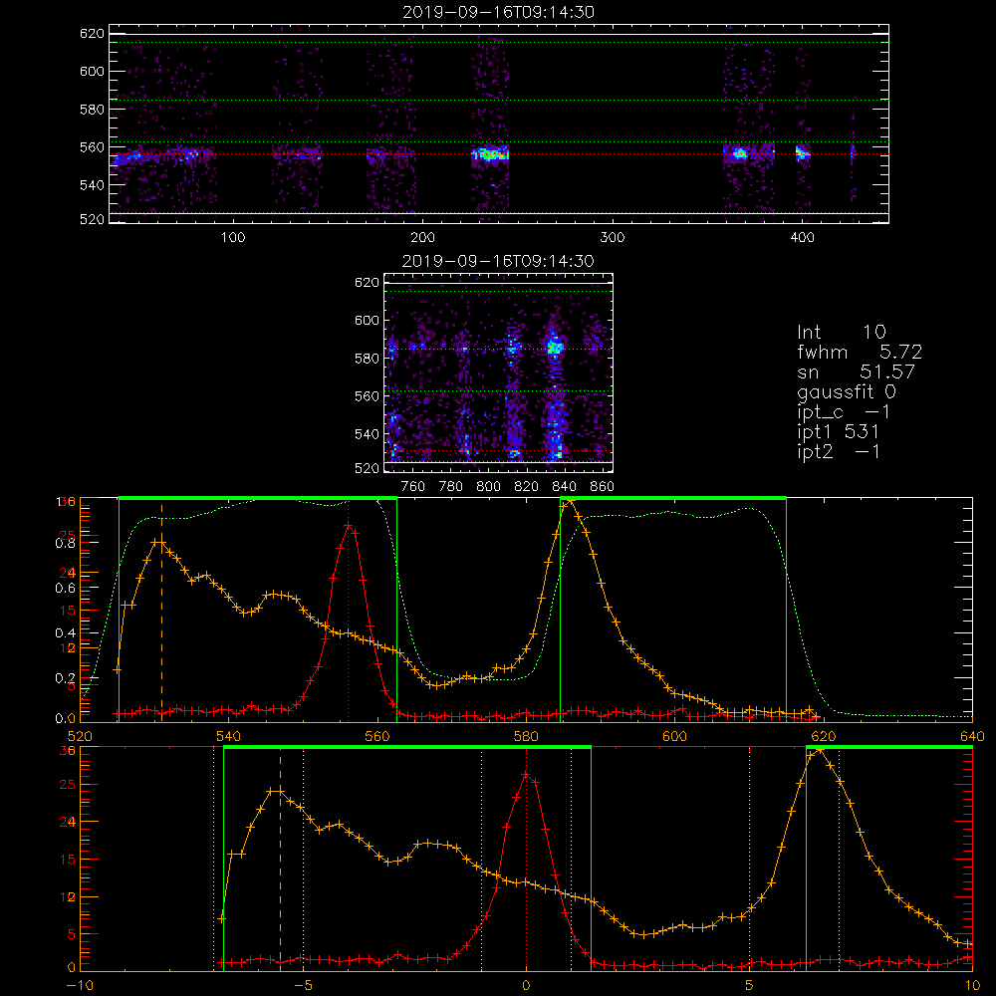
Task: Click the bright blob near x=365 in the top spectrogram
Action: (x=739, y=153)
